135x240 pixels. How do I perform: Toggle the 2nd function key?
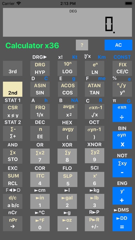coord(12,89)
